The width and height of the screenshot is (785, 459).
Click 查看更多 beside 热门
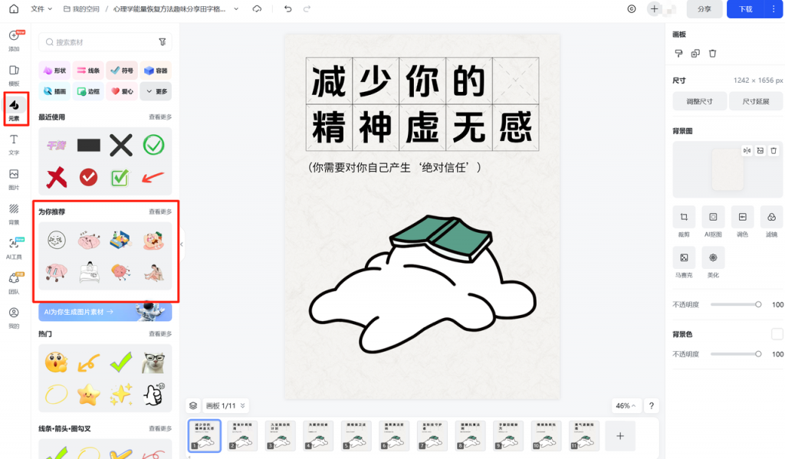159,334
